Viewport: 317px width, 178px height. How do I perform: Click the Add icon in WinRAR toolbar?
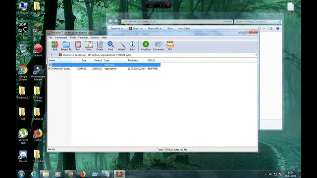tap(54, 45)
